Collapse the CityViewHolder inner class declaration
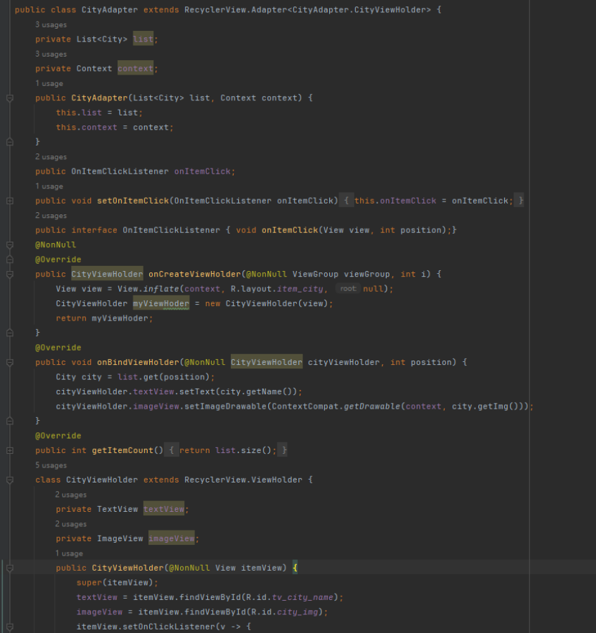The image size is (596, 633). coord(9,480)
